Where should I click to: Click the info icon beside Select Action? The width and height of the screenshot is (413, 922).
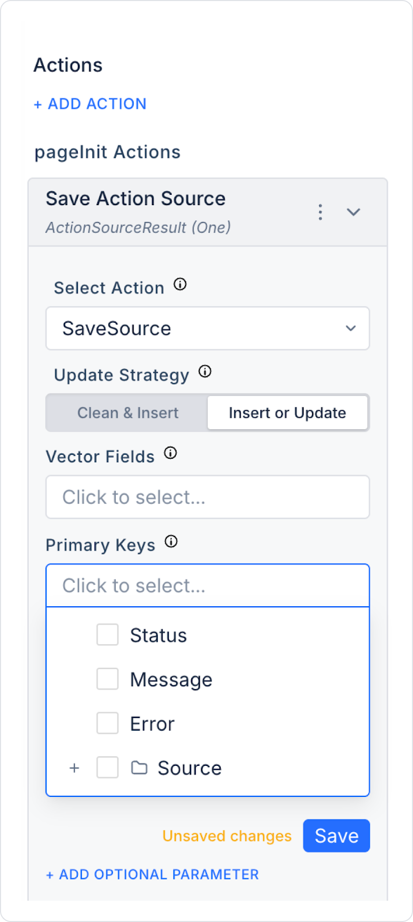click(180, 284)
